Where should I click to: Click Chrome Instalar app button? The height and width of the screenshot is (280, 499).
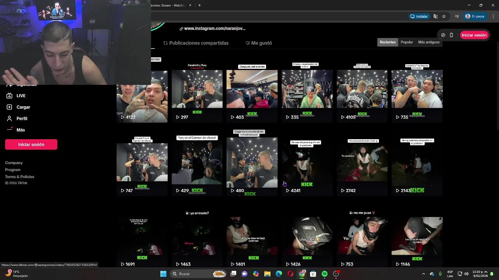(419, 16)
